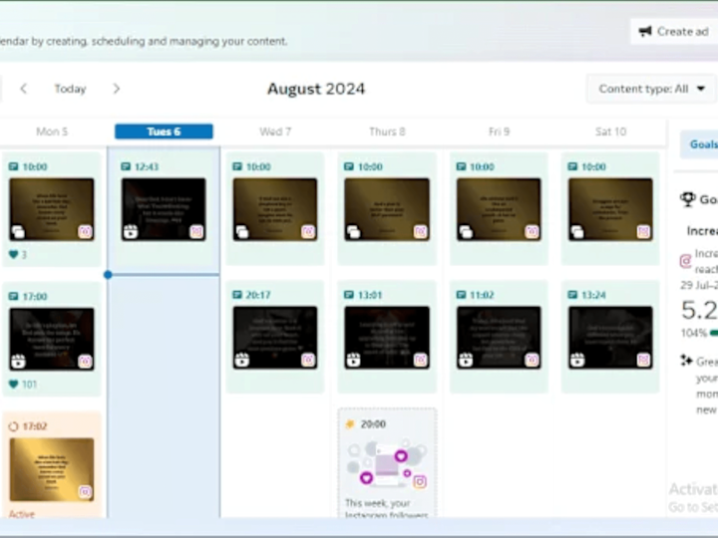Jump to Today in the calendar
The height and width of the screenshot is (538, 718).
[70, 89]
